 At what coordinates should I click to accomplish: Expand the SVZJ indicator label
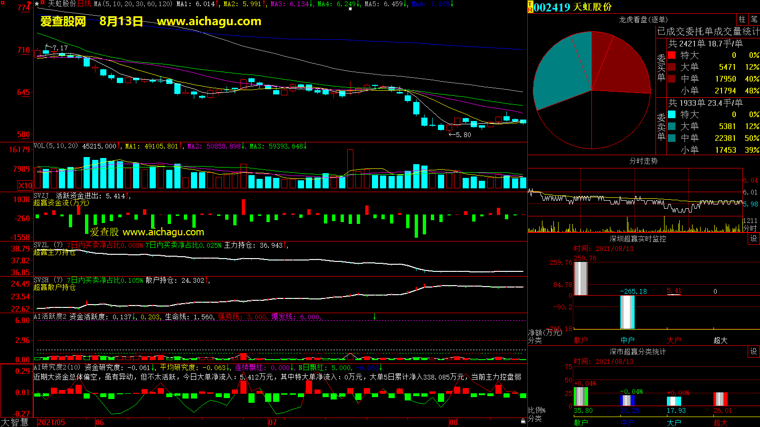tap(41, 196)
